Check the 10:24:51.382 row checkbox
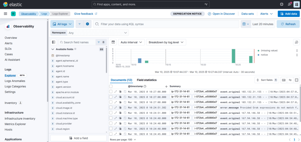Screen dimensions: 301x142 click(x=111, y=108)
